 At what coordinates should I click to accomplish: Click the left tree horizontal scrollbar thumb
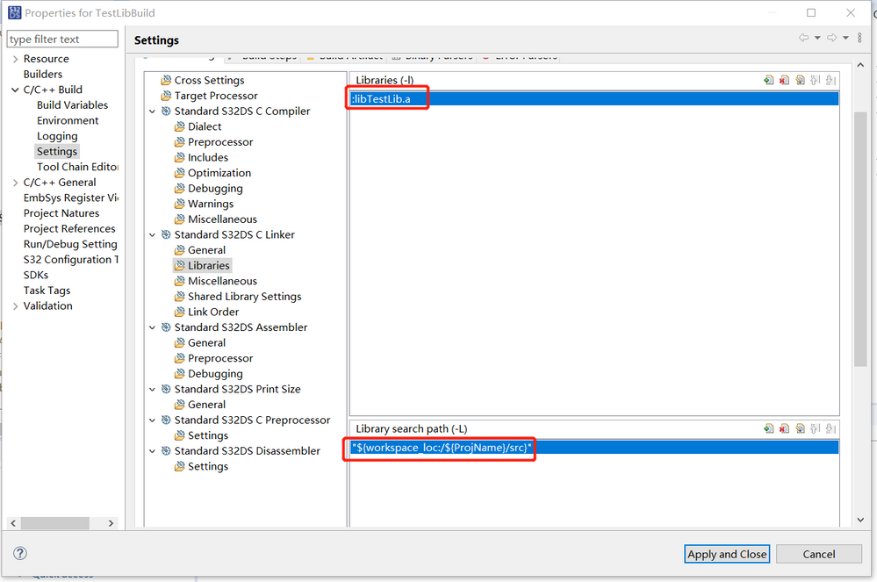[54, 523]
